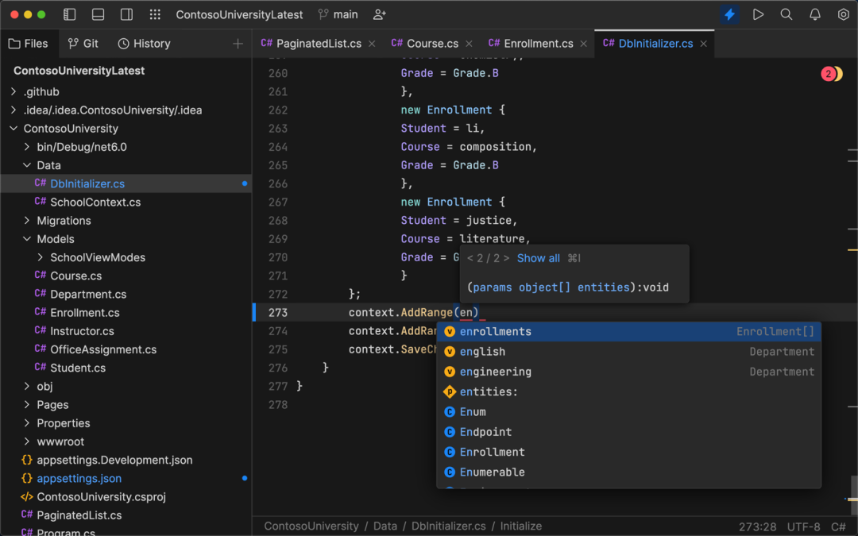
Task: Click the Run play icon
Action: pyautogui.click(x=758, y=15)
